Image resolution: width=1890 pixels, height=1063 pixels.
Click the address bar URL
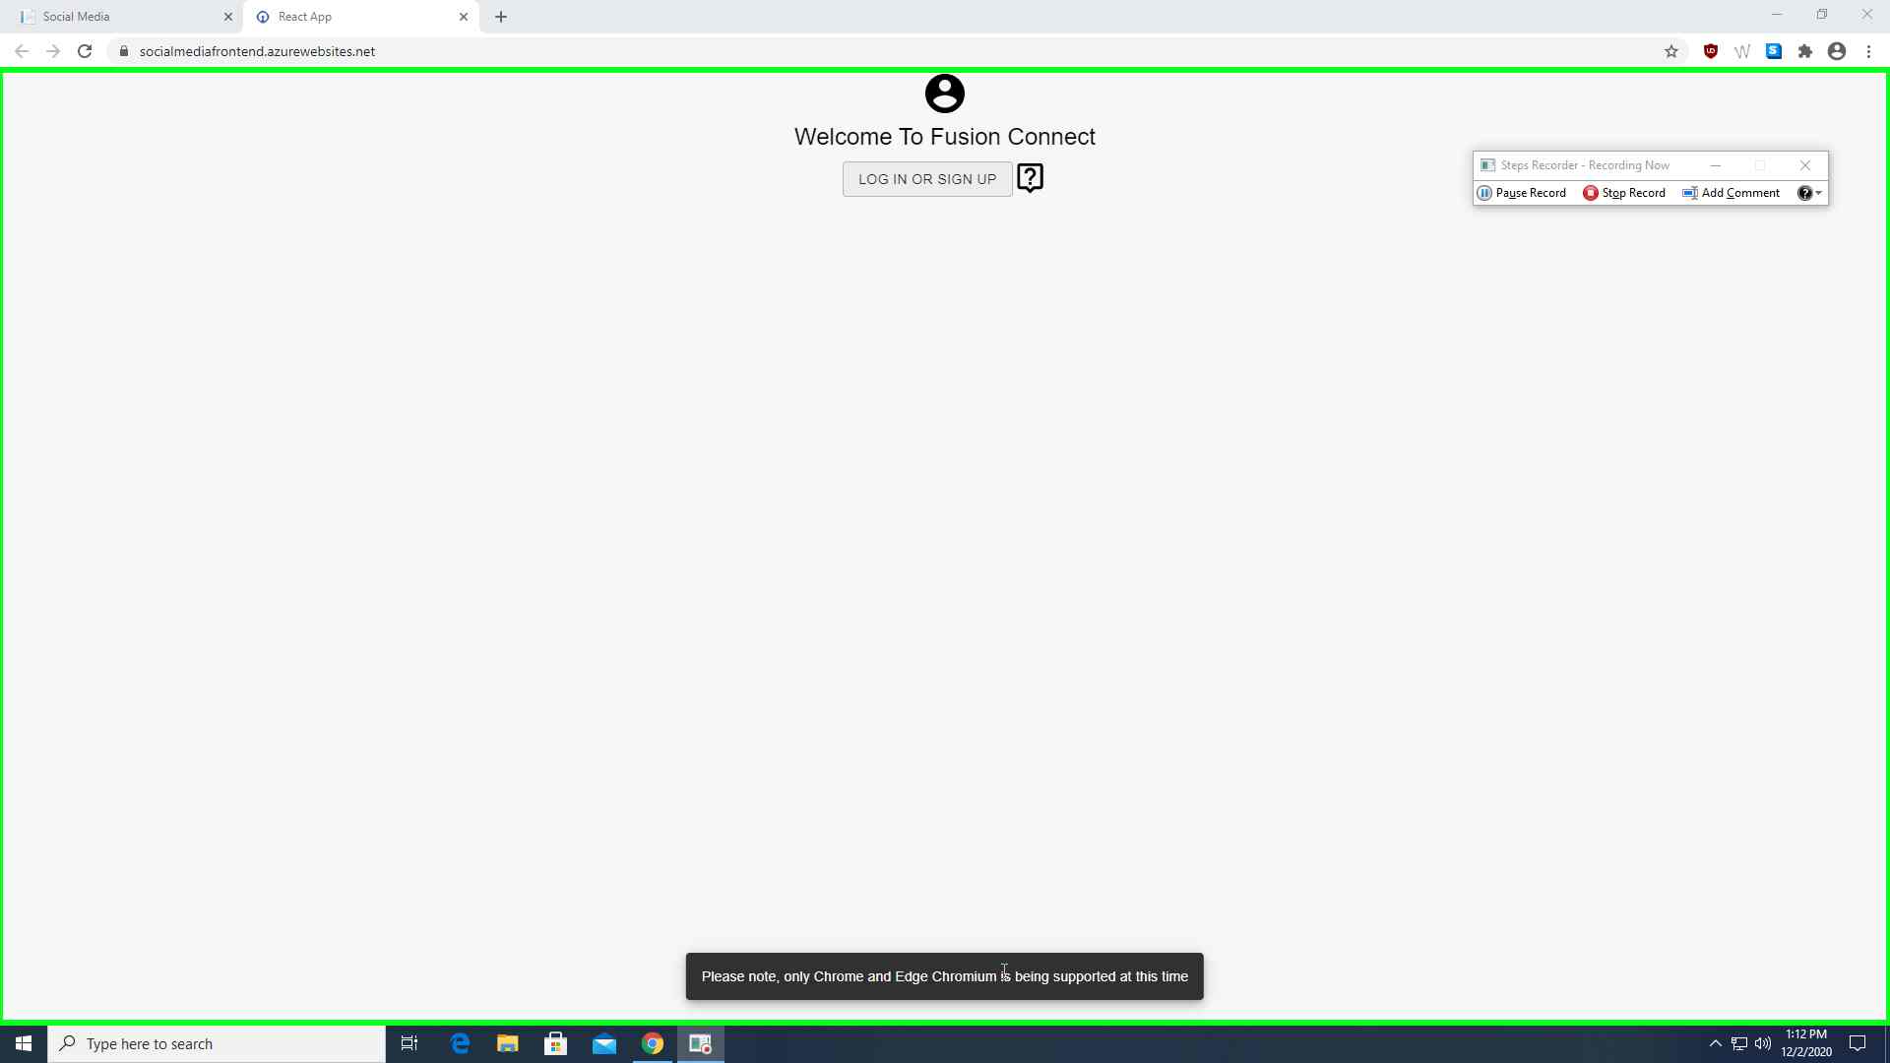257,51
